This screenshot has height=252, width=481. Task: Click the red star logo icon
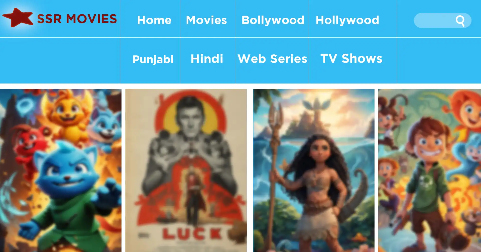click(x=18, y=18)
